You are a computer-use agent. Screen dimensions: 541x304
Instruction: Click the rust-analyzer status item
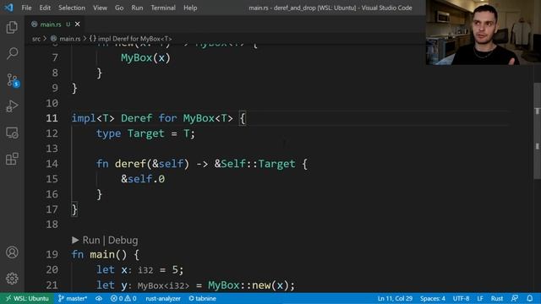163,298
